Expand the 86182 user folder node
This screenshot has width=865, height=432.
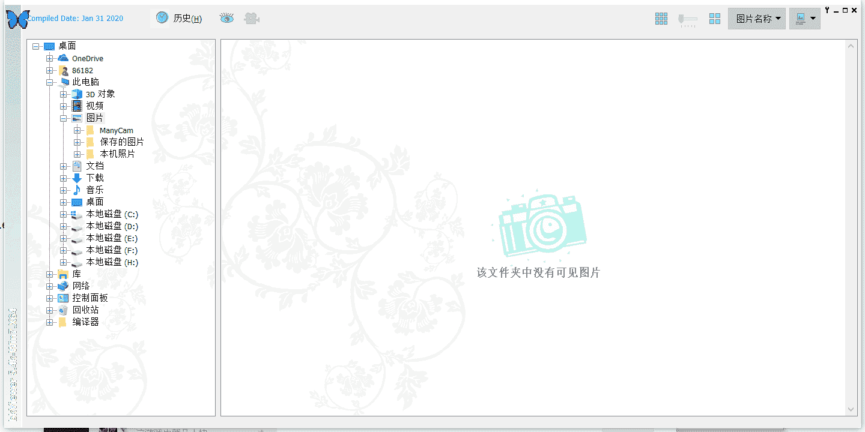(x=50, y=70)
